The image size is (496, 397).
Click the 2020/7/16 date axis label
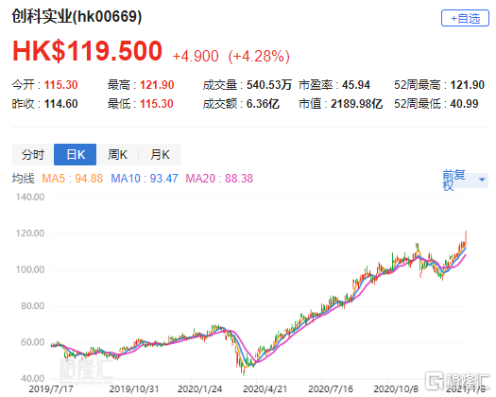point(331,388)
